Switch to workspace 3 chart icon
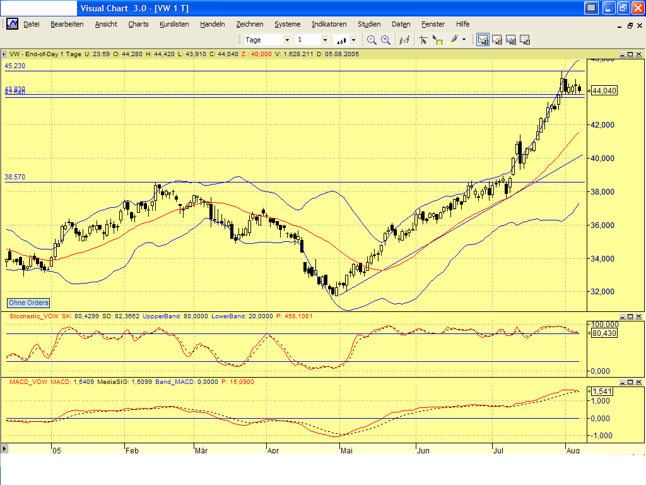This screenshot has width=646, height=485. point(510,40)
